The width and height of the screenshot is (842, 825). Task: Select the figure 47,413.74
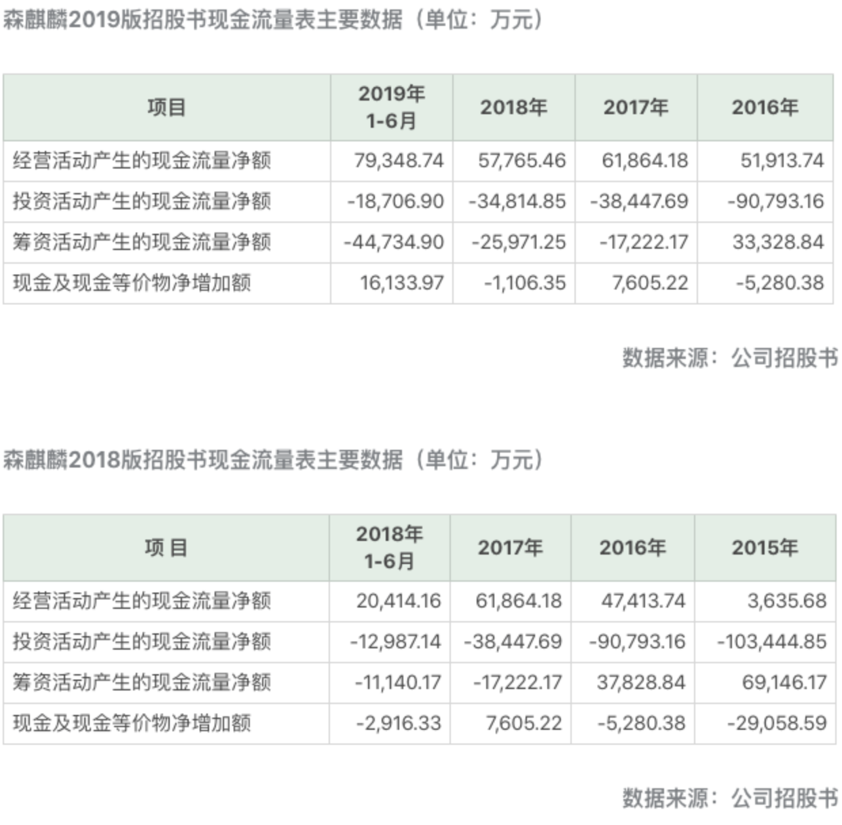tap(643, 601)
